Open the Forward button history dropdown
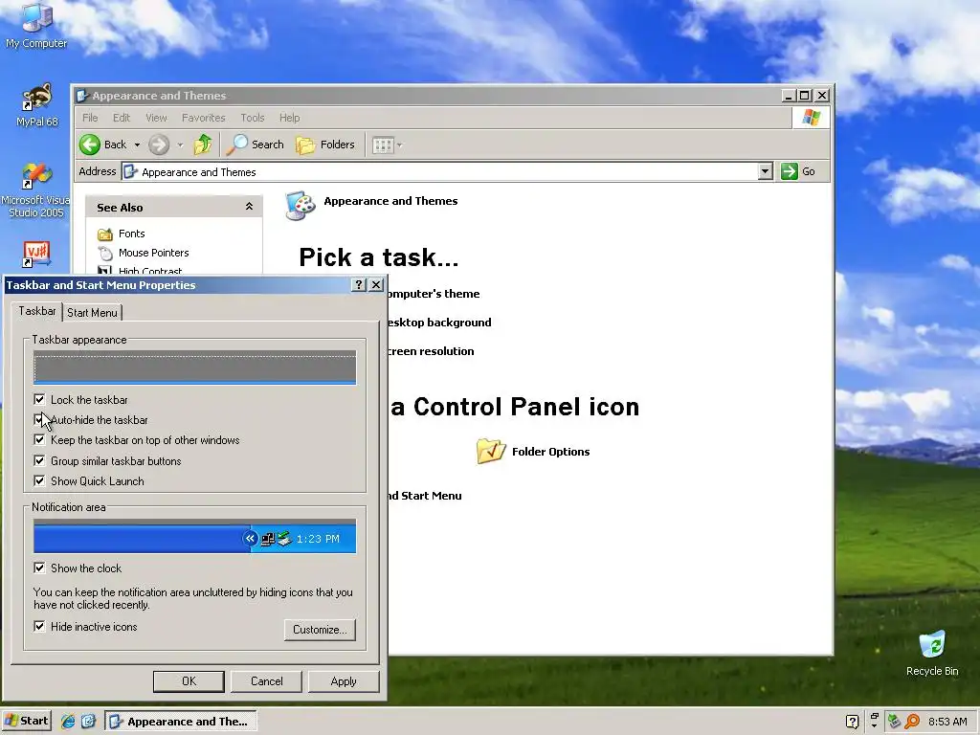 coord(180,145)
